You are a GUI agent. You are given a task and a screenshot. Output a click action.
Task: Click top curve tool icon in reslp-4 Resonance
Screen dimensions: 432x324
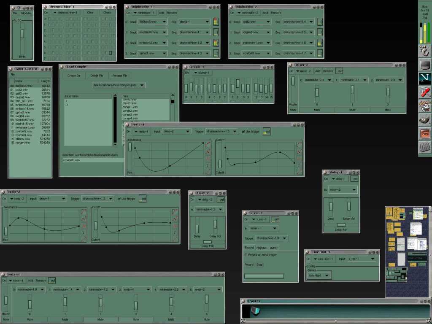[207, 145]
